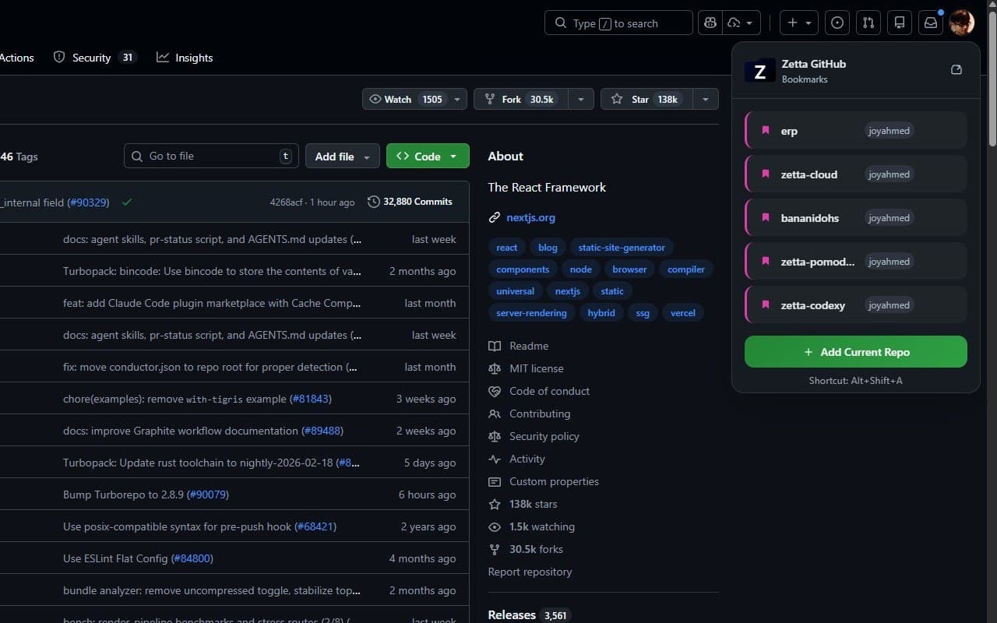Click the Go to file search field
The height and width of the screenshot is (623, 997).
pyautogui.click(x=211, y=156)
